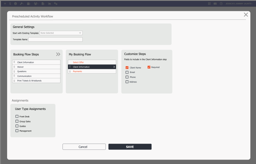Click the ticket booth icon beside the help icon
This screenshot has width=256, height=164.
click(215, 4)
